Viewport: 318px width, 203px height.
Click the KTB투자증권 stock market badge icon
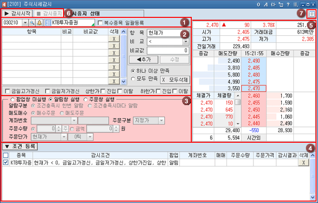48,23
